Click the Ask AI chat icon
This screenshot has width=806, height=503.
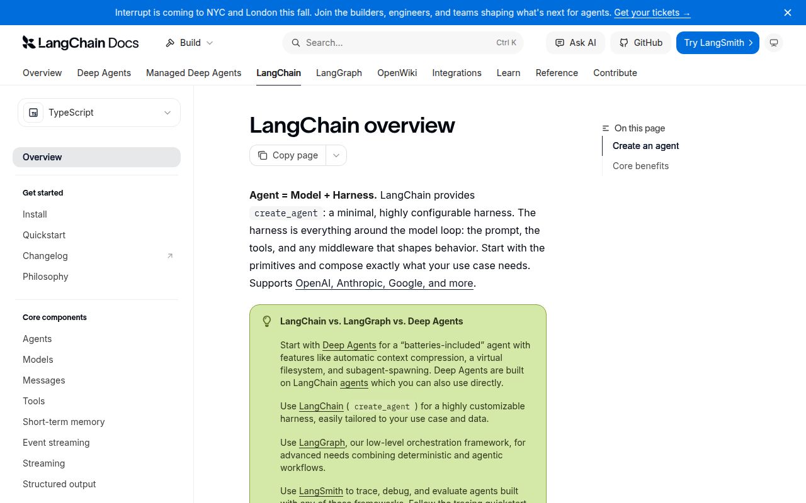pos(560,43)
